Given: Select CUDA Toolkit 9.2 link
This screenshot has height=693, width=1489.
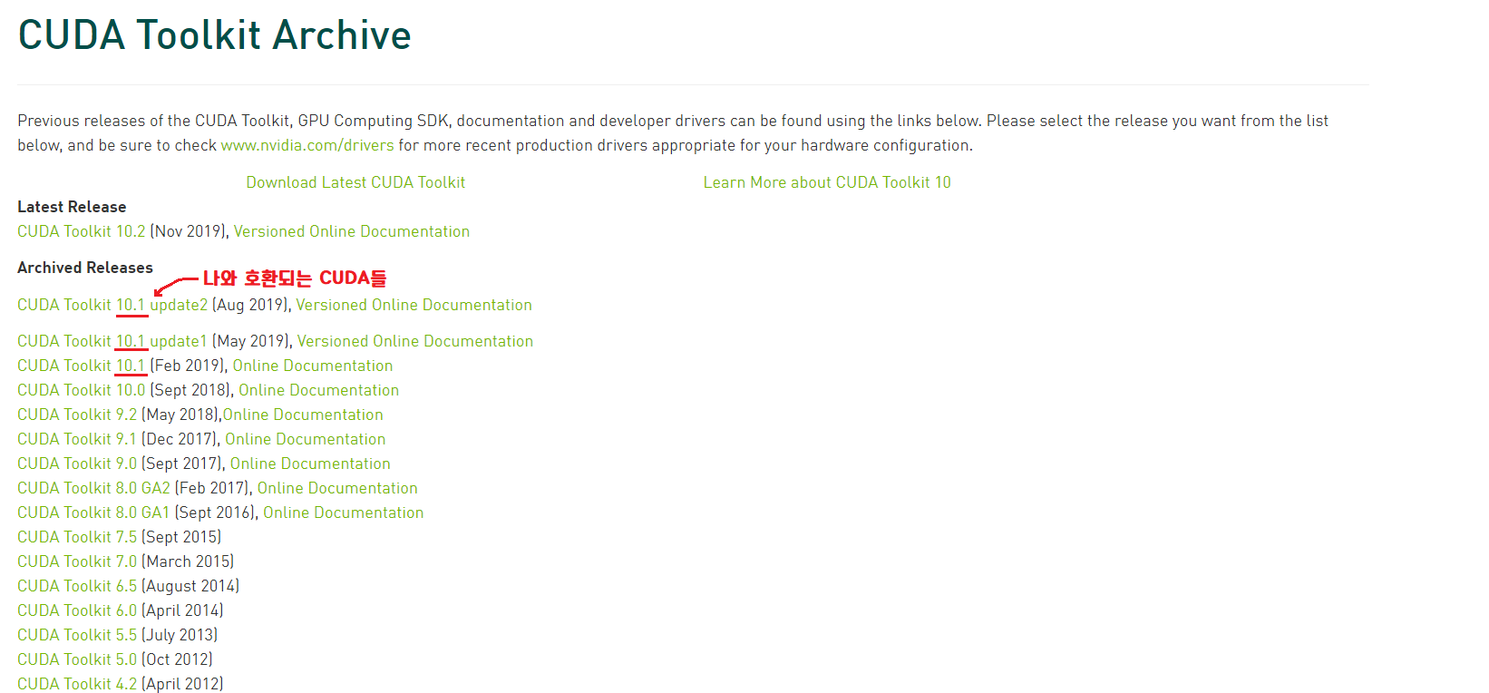Looking at the screenshot, I should [77, 415].
